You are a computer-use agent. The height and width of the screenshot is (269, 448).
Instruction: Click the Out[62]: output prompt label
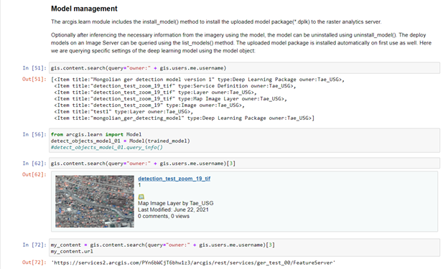coord(34,174)
